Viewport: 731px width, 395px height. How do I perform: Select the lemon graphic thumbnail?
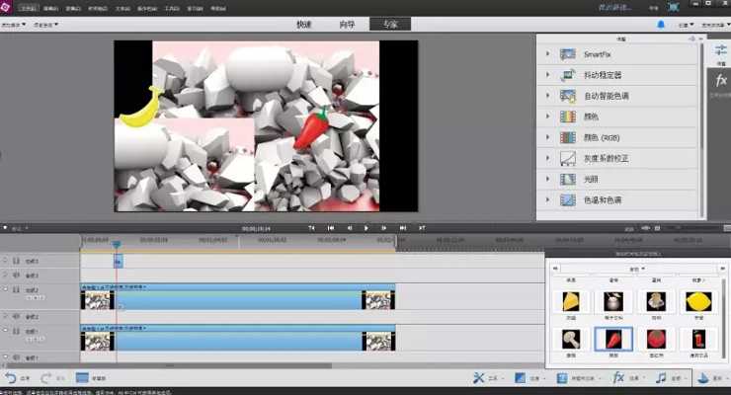click(698, 301)
